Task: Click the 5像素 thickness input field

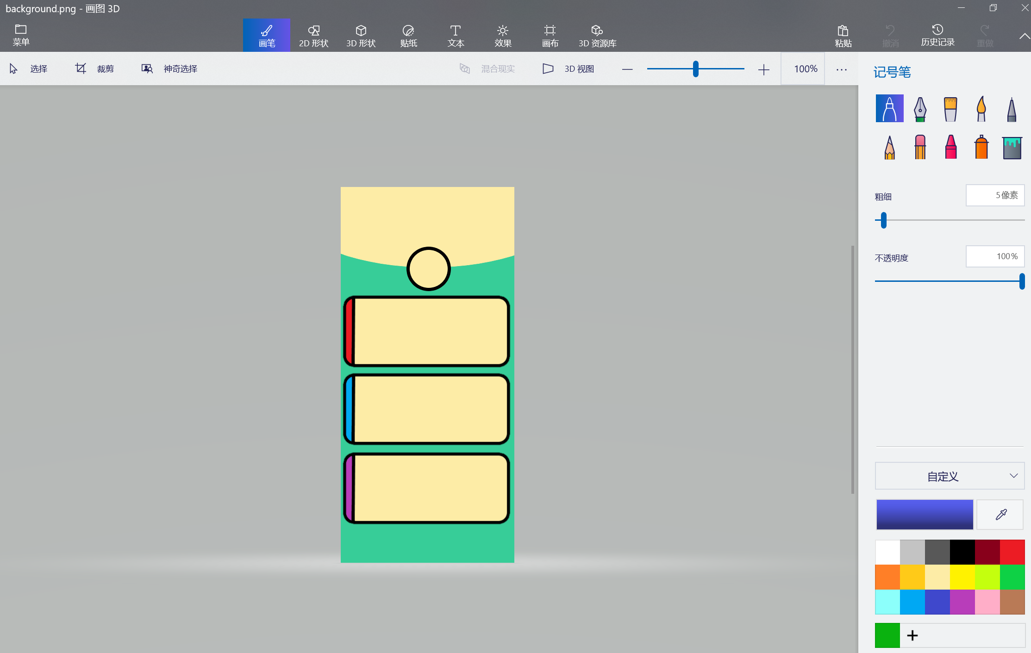Action: 994,195
